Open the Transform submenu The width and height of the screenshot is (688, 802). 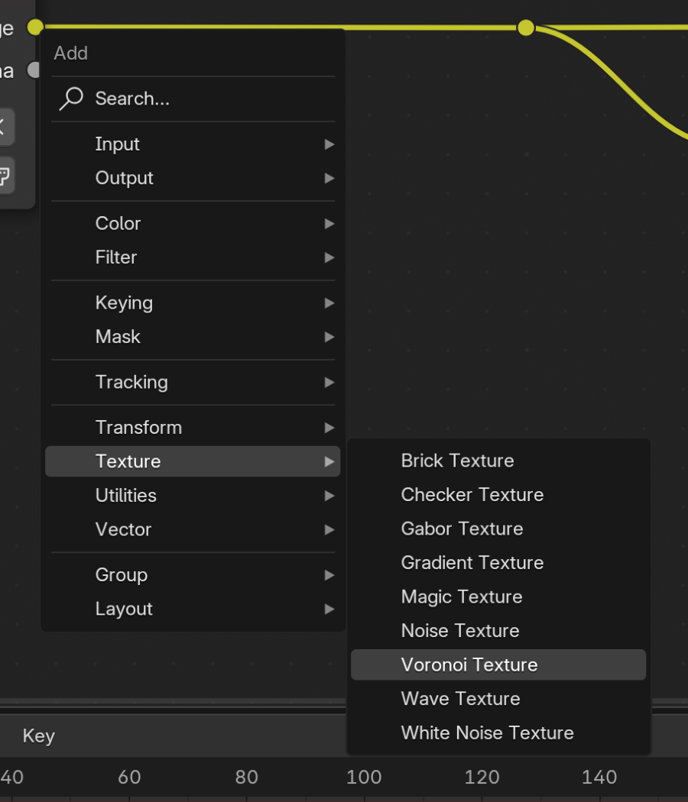tap(193, 428)
